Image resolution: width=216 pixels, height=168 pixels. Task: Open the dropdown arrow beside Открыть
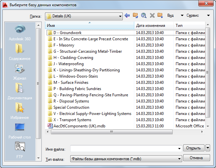(208, 148)
